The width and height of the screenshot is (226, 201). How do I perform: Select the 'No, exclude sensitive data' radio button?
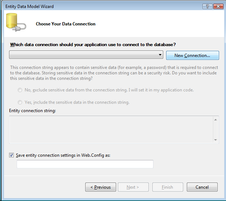coord(20,90)
